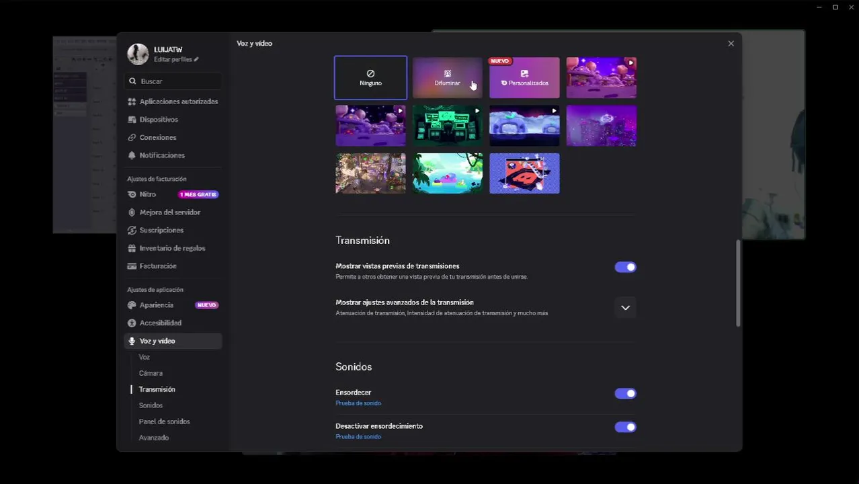The height and width of the screenshot is (484, 859).
Task: Click the Notificaciones bell icon
Action: [x=132, y=155]
